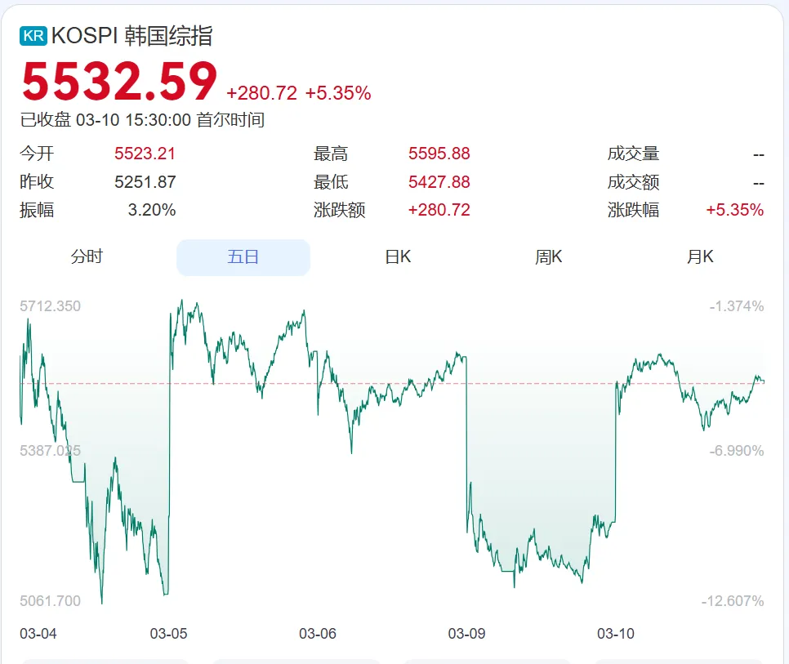The image size is (789, 664).
Task: Click the 03-04 date marker on chart axis
Action: point(38,634)
